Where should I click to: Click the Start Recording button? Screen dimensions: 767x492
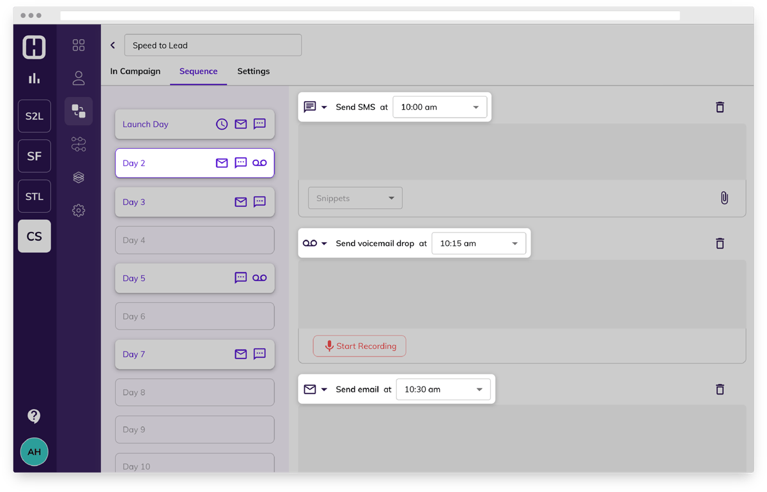(x=359, y=346)
